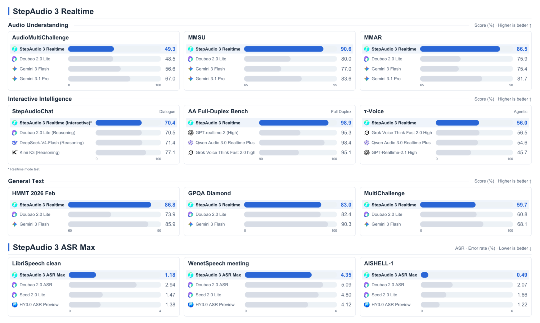Click the 'AudioMultiChallenge' card title

40,38
